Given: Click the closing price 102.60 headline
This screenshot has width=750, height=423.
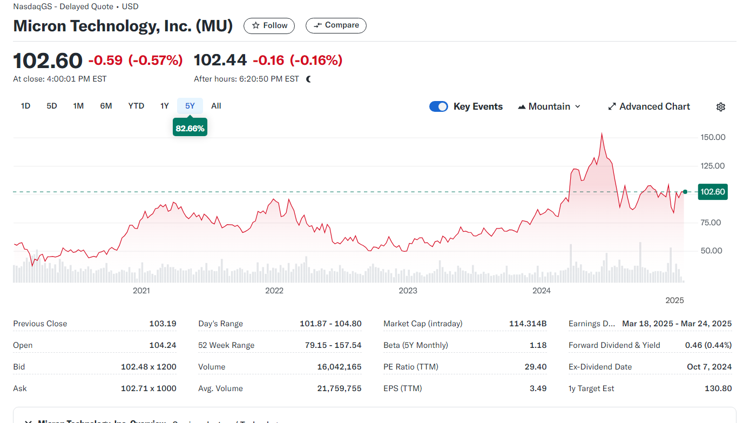Looking at the screenshot, I should tap(48, 61).
